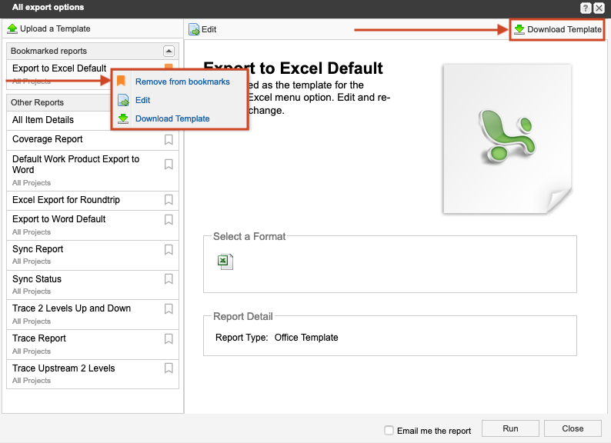The height and width of the screenshot is (443, 611).
Task: Click the Close button
Action: click(x=573, y=428)
